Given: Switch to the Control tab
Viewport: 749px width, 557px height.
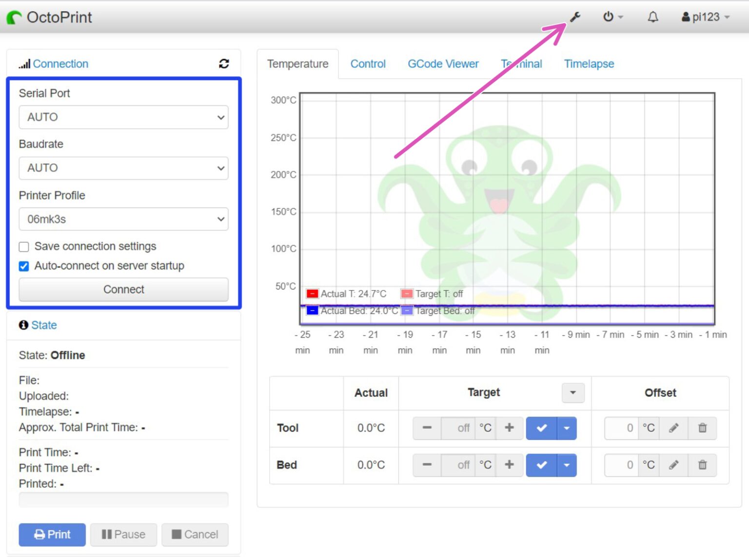Looking at the screenshot, I should coord(368,64).
